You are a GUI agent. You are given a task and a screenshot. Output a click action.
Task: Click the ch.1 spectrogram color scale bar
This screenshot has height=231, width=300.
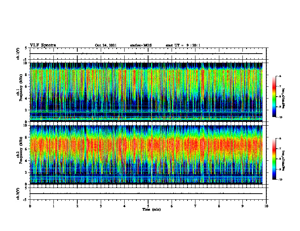[274, 97]
